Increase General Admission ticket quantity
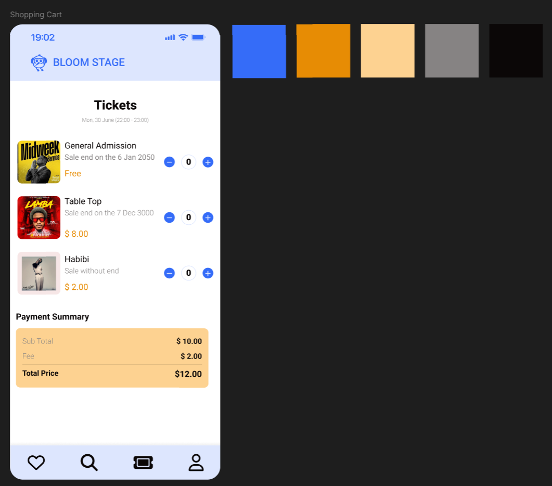This screenshot has width=552, height=486. click(208, 162)
